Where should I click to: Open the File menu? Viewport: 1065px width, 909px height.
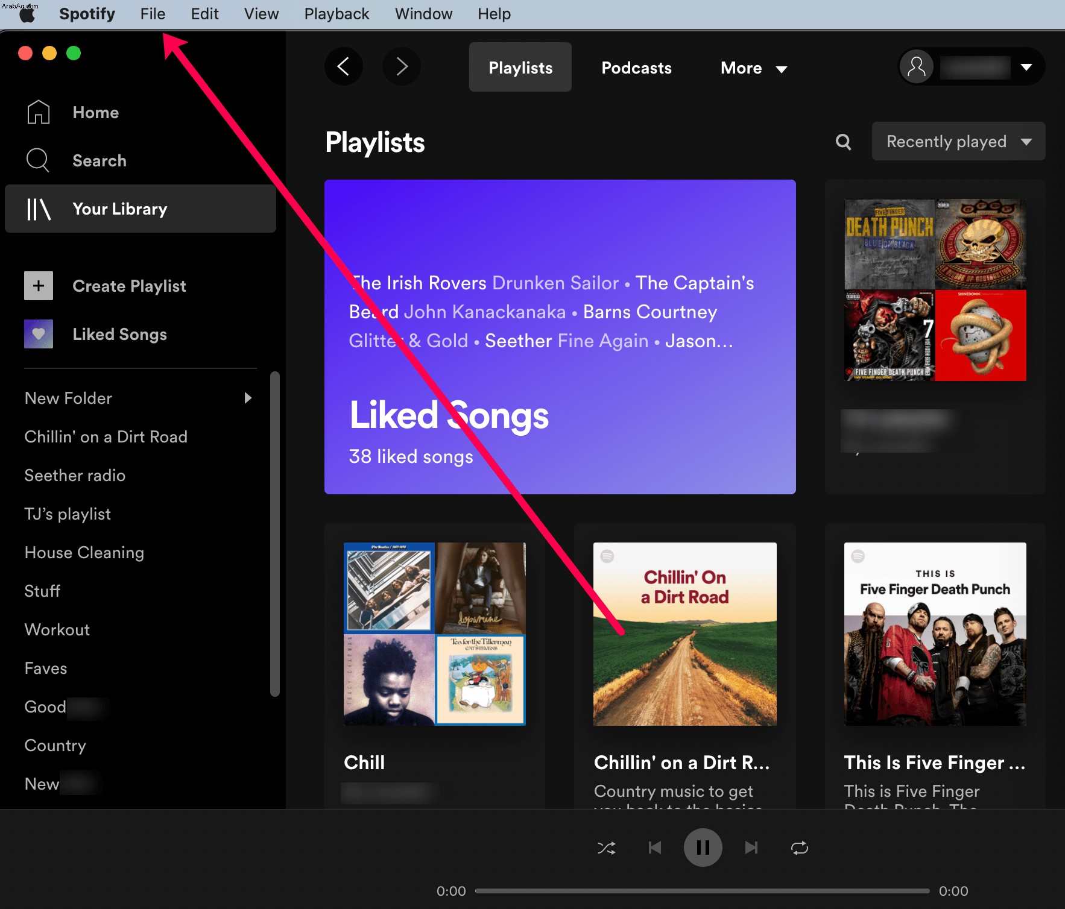pos(153,14)
